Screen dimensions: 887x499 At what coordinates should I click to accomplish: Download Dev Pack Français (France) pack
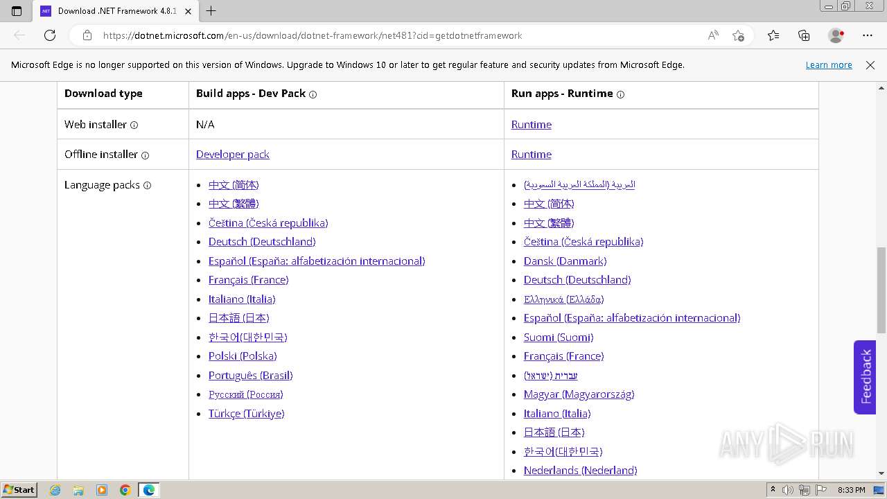click(249, 280)
